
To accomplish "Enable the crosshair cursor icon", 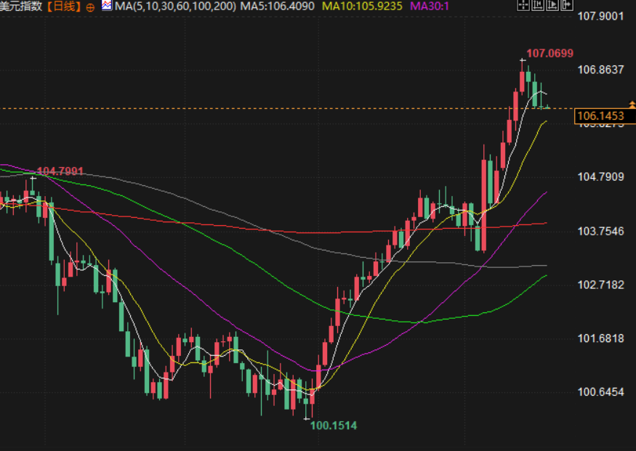I will pos(523,6).
